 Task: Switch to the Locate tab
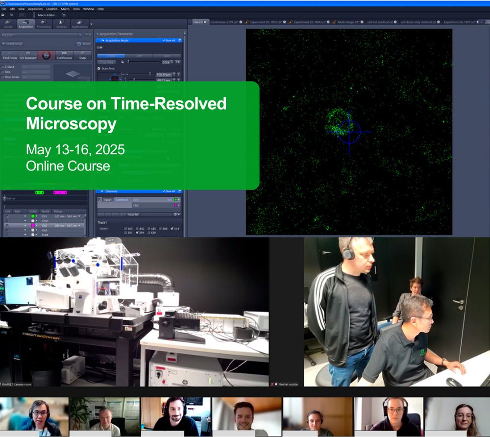8,24
